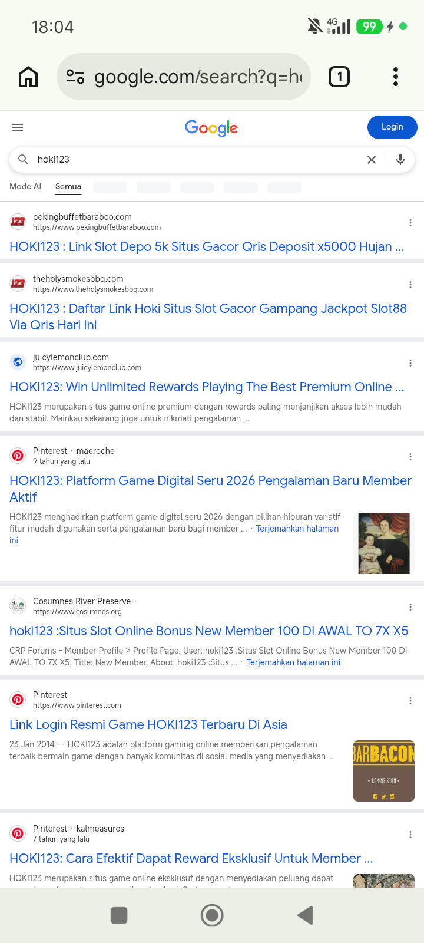424x943 pixels.
Task: Click the blue Login button
Action: [392, 127]
